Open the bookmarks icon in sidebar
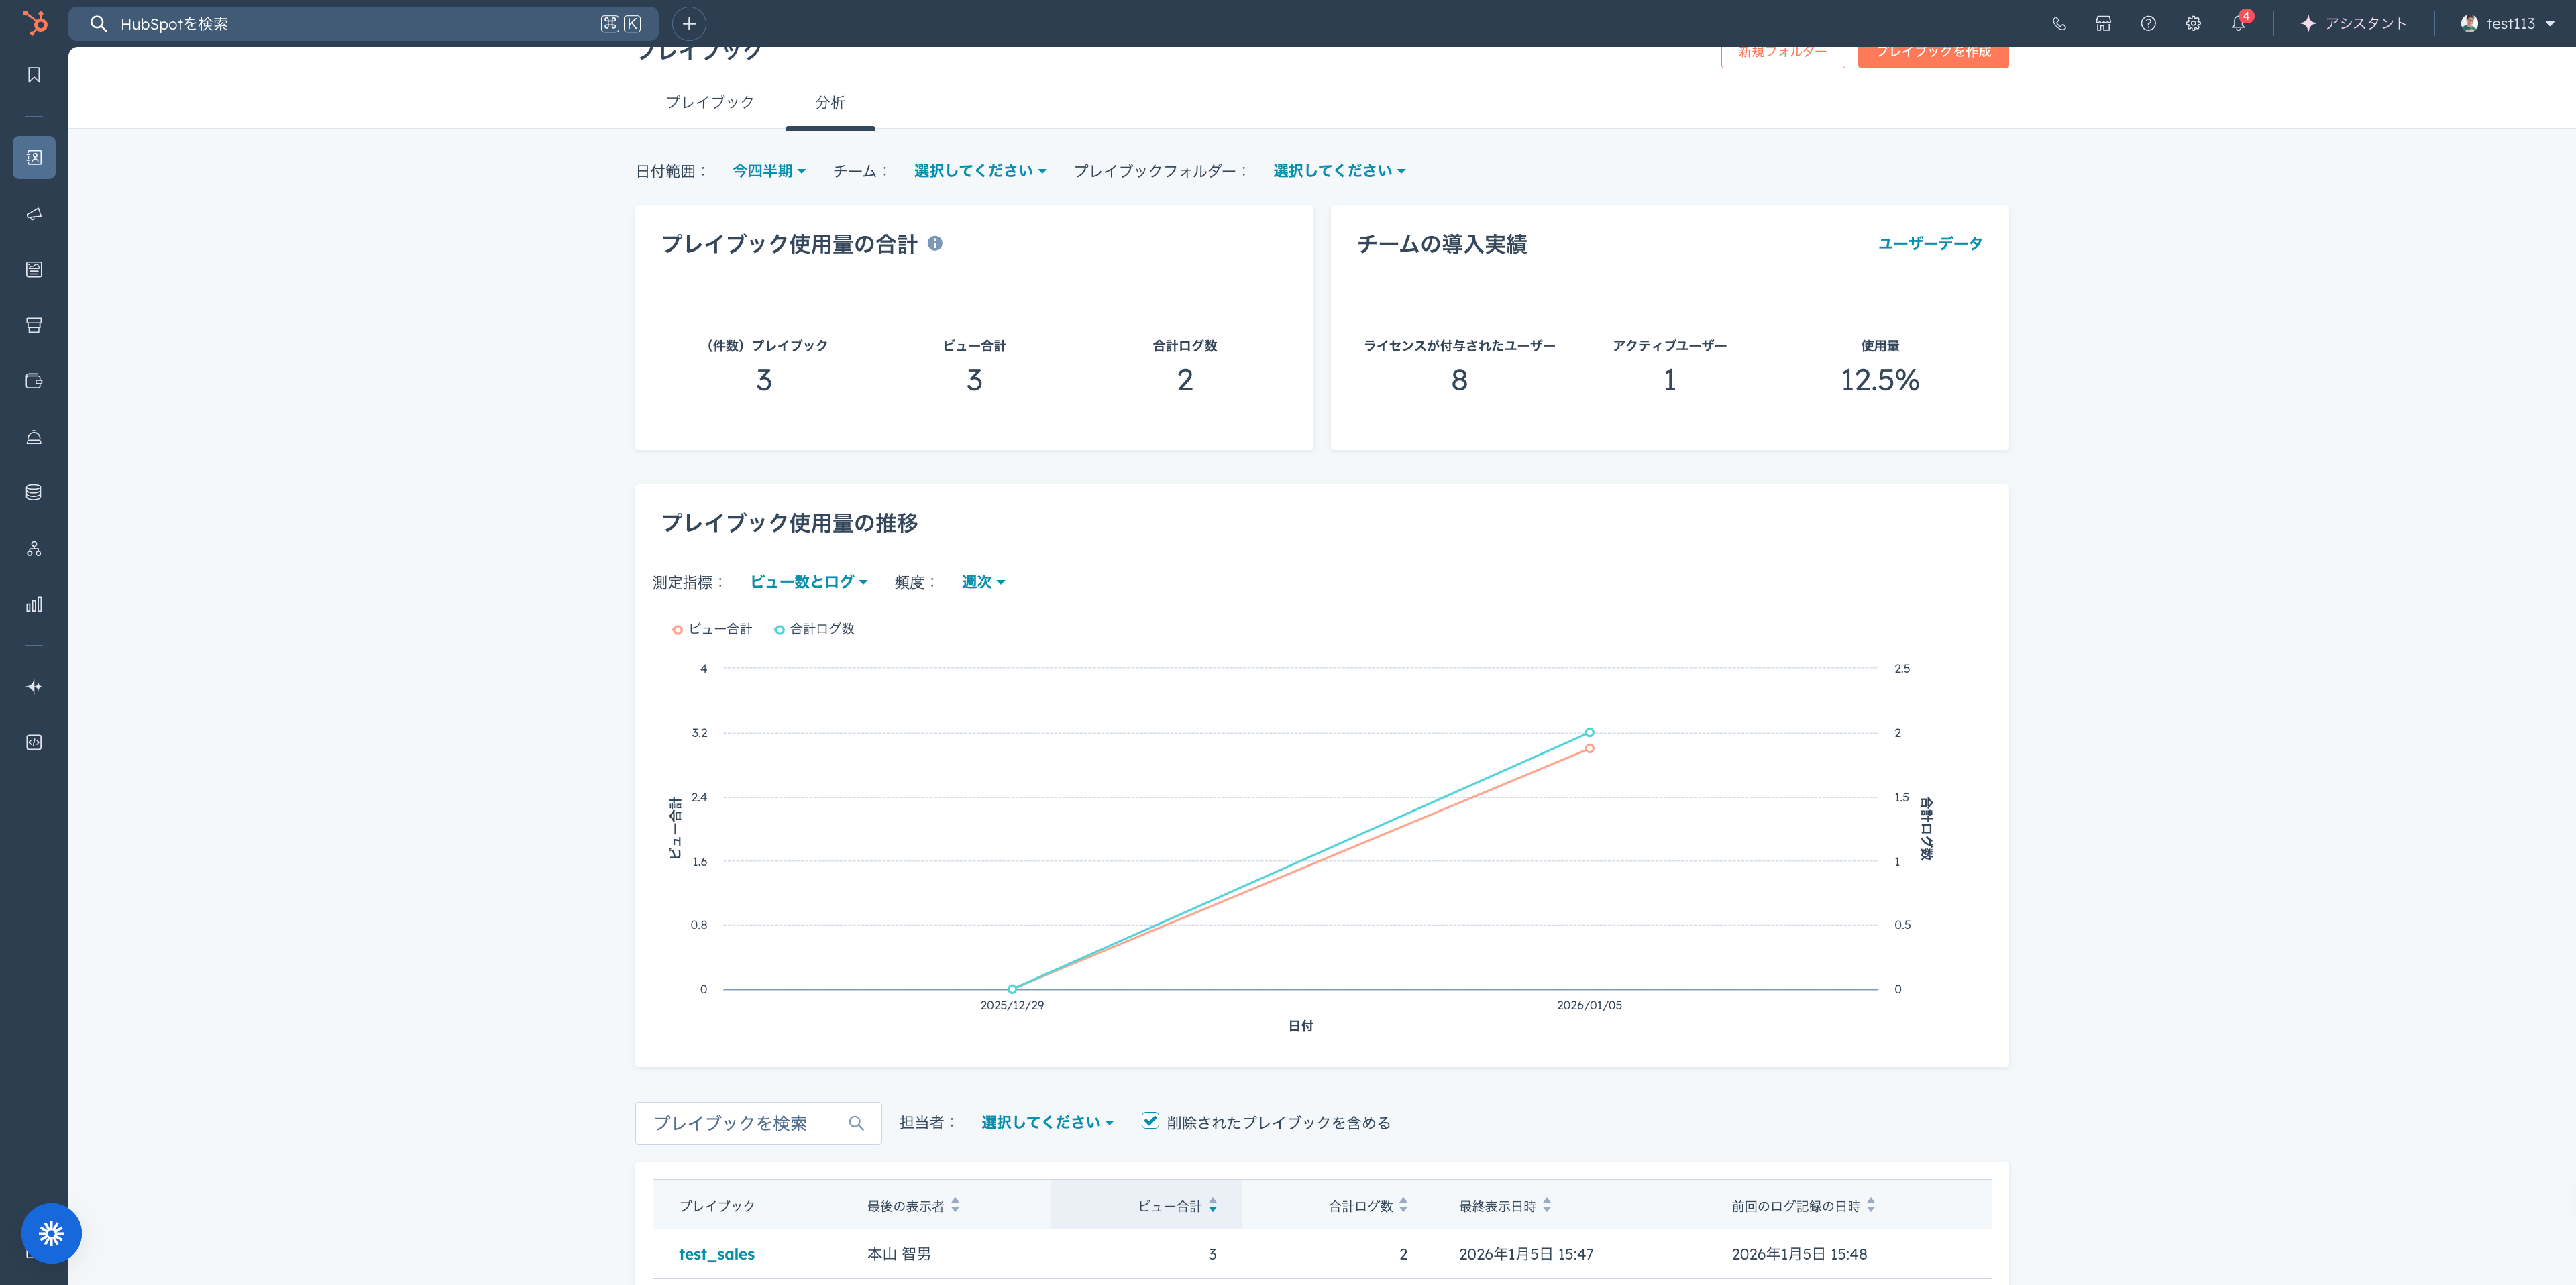The image size is (2576, 1285). [x=34, y=75]
